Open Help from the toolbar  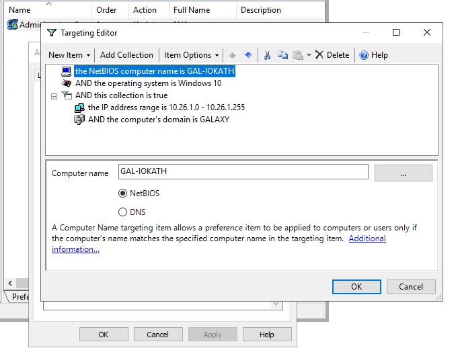[x=373, y=55]
